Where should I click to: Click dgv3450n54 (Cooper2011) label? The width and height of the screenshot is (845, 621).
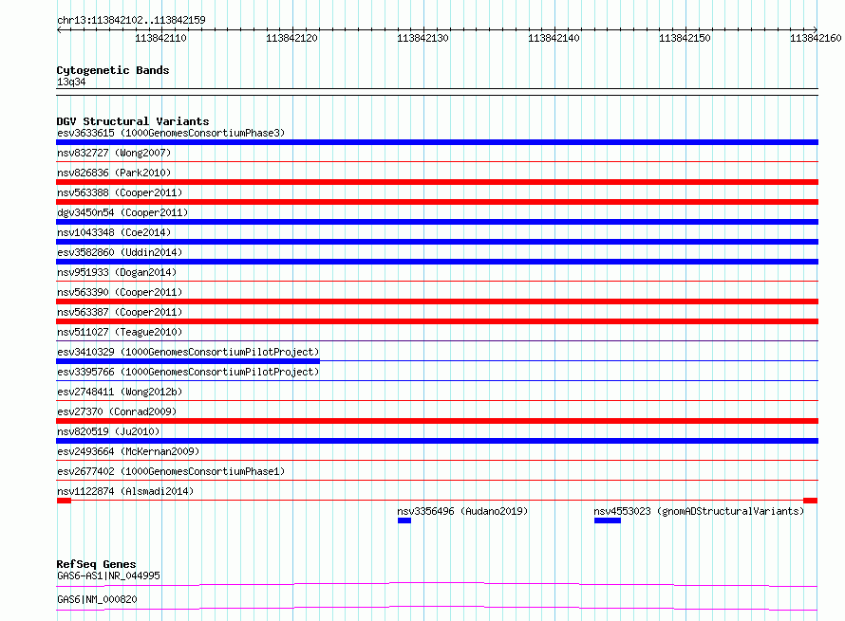pyautogui.click(x=122, y=212)
